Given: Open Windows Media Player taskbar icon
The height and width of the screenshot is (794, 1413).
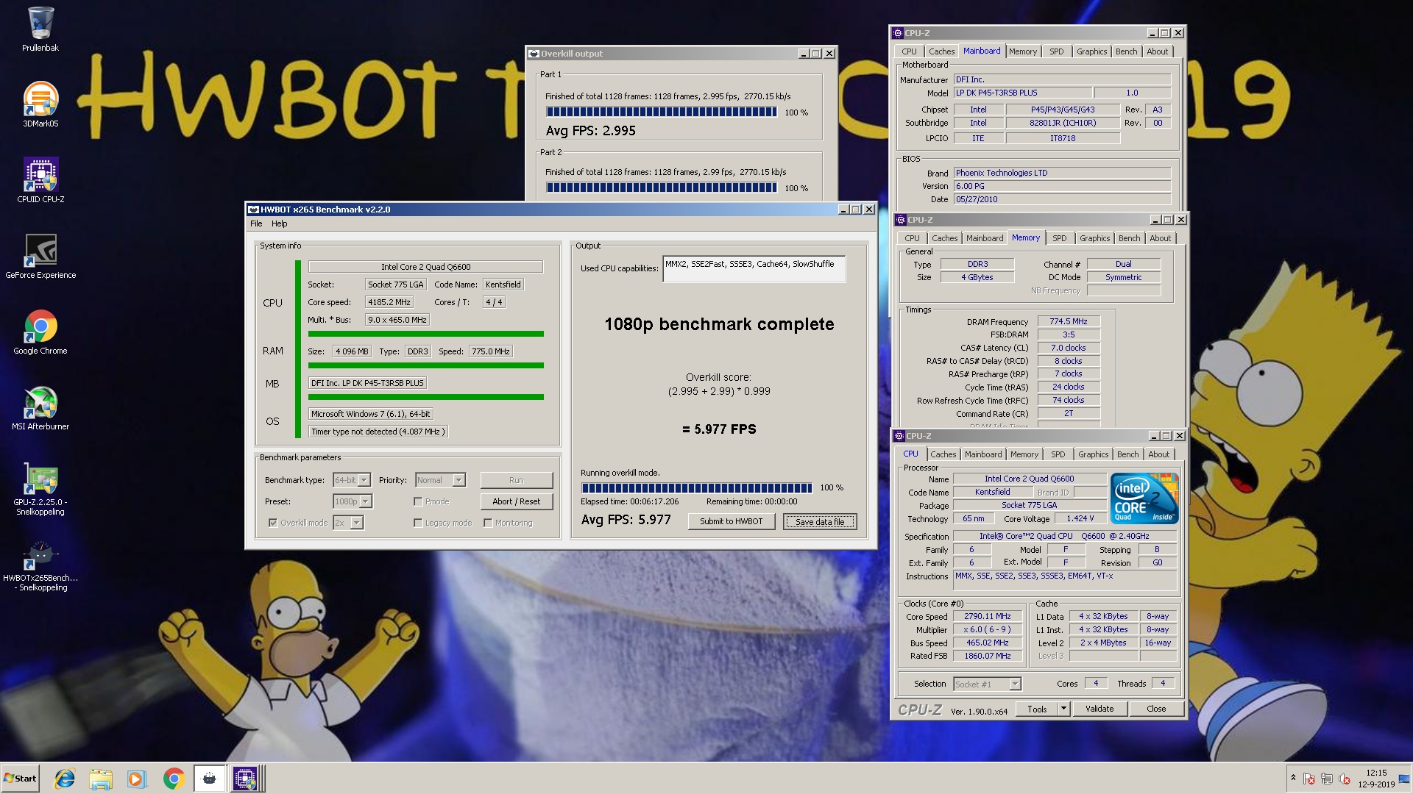Looking at the screenshot, I should (136, 779).
